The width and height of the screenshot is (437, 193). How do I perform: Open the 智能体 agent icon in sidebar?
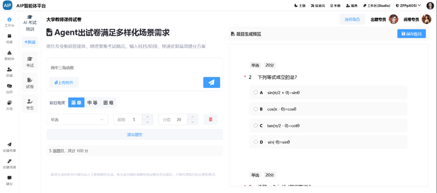coord(9,53)
